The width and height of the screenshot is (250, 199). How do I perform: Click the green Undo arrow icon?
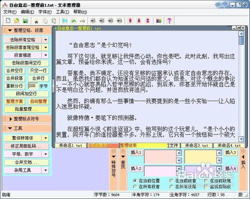point(73,20)
